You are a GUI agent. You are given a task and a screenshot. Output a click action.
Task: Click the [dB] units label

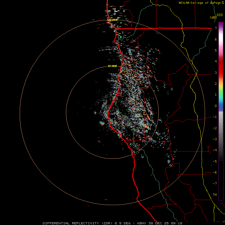point(213,17)
